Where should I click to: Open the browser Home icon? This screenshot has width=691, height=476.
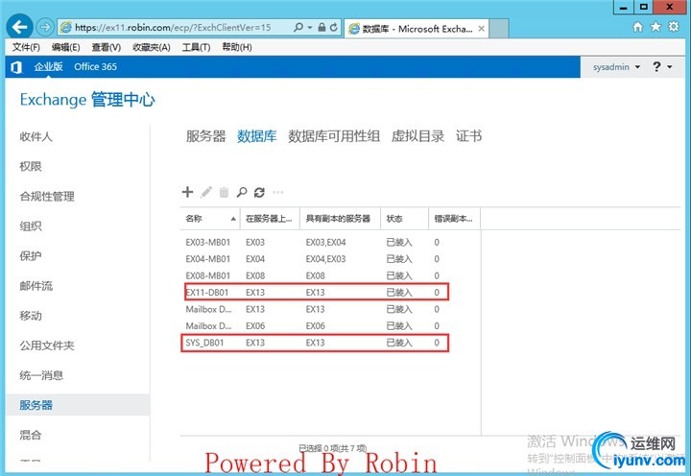pos(637,27)
